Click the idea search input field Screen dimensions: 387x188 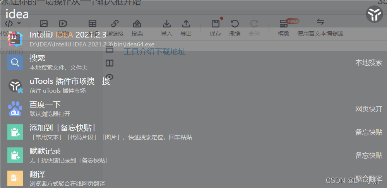pos(183,14)
